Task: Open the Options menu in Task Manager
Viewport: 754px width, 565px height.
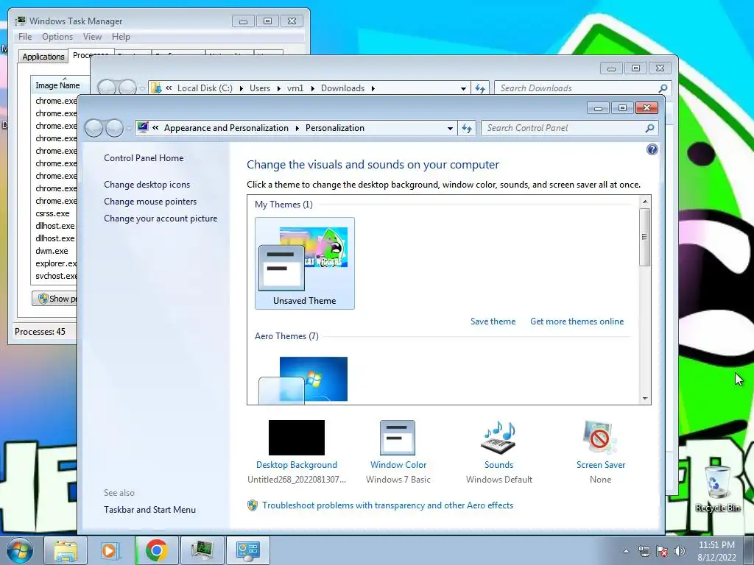Action: pos(57,37)
